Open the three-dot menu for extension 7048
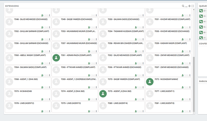The image size is (207, 121). coord(49,27)
